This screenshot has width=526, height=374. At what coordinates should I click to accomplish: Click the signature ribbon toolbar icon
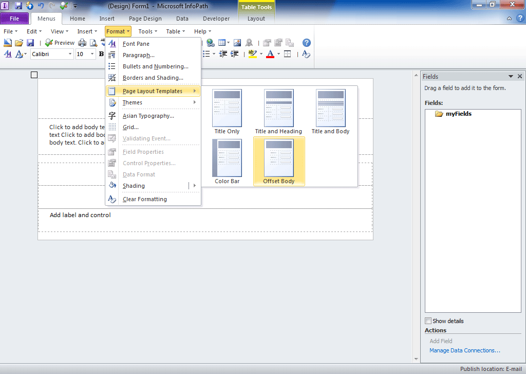pos(249,43)
